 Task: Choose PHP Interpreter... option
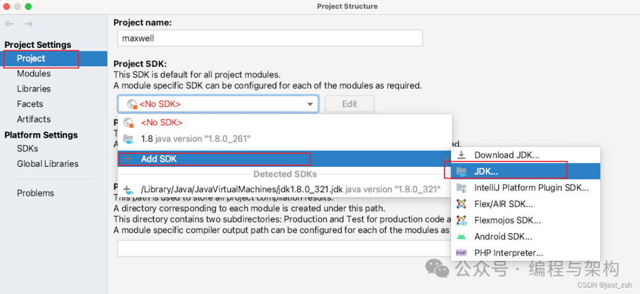pos(525,253)
